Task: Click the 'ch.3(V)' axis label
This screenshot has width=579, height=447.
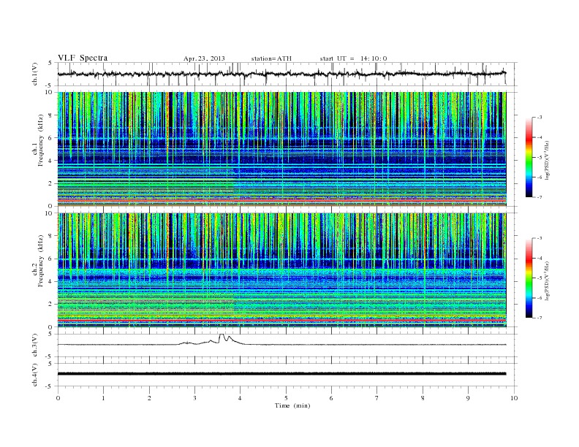Action: pyautogui.click(x=35, y=345)
